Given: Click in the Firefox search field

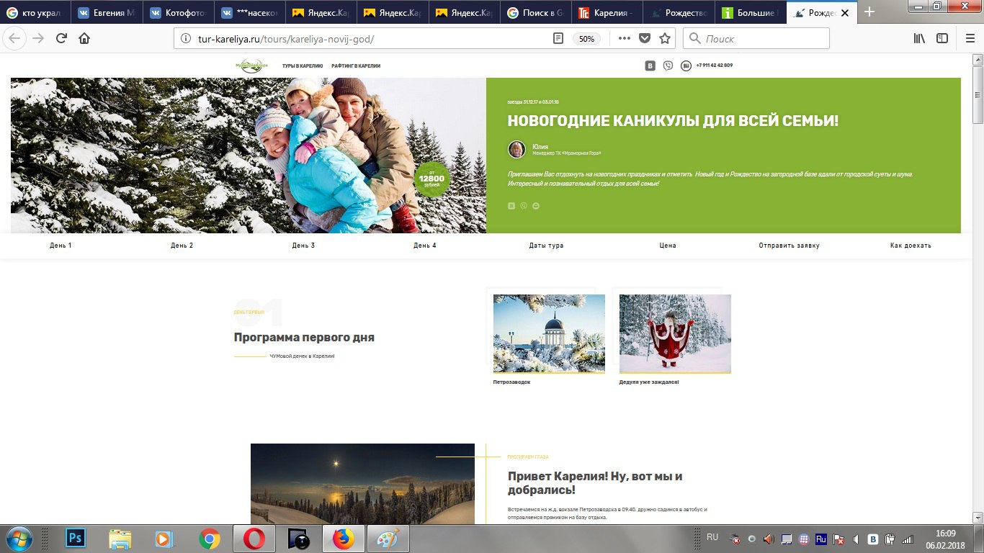Looking at the screenshot, I should click(x=764, y=39).
